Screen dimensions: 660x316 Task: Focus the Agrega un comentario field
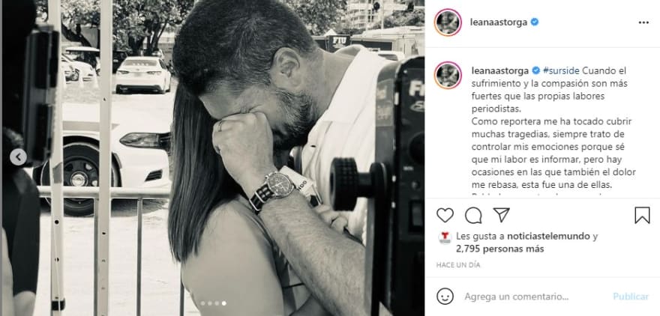click(x=516, y=297)
